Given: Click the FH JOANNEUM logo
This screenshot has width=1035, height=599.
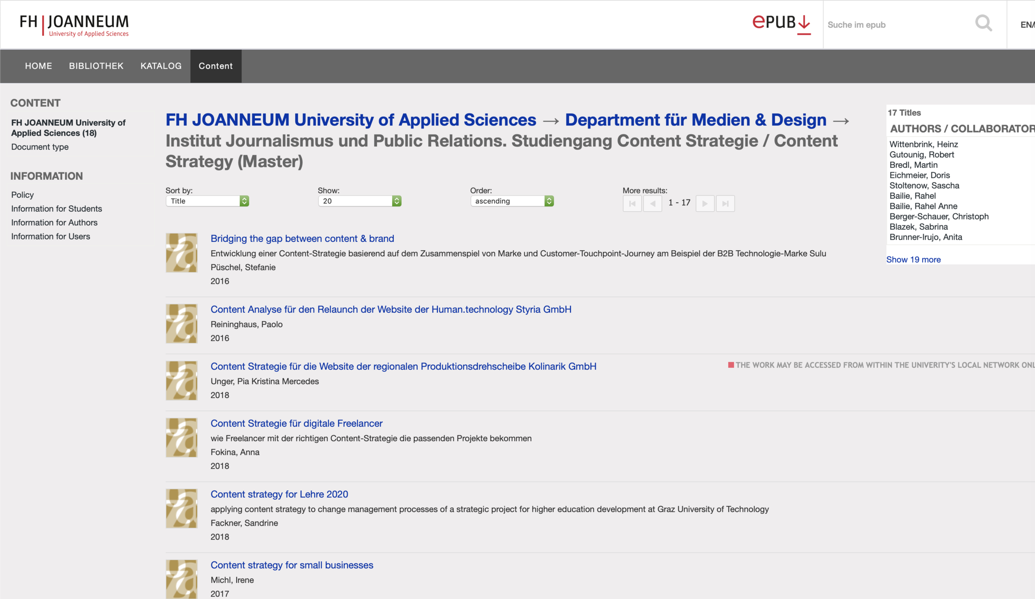Looking at the screenshot, I should 74,25.
